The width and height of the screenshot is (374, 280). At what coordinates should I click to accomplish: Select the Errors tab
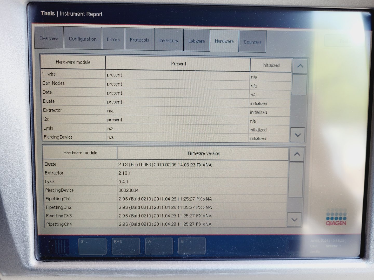coord(113,39)
